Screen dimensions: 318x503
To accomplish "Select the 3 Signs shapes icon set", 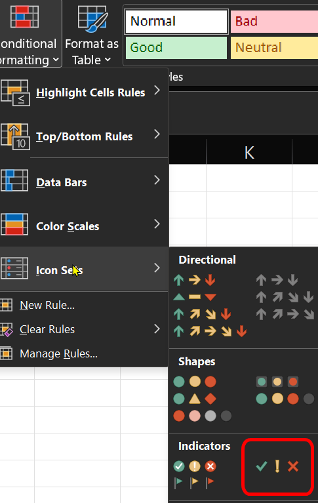I will click(x=195, y=399).
